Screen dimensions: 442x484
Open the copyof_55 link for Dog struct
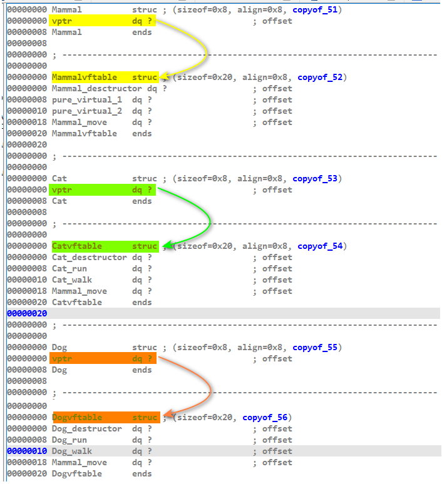pyautogui.click(x=315, y=348)
